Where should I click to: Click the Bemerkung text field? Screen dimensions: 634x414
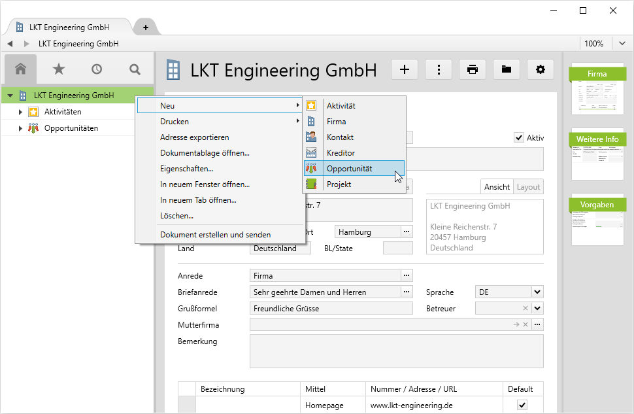point(396,351)
